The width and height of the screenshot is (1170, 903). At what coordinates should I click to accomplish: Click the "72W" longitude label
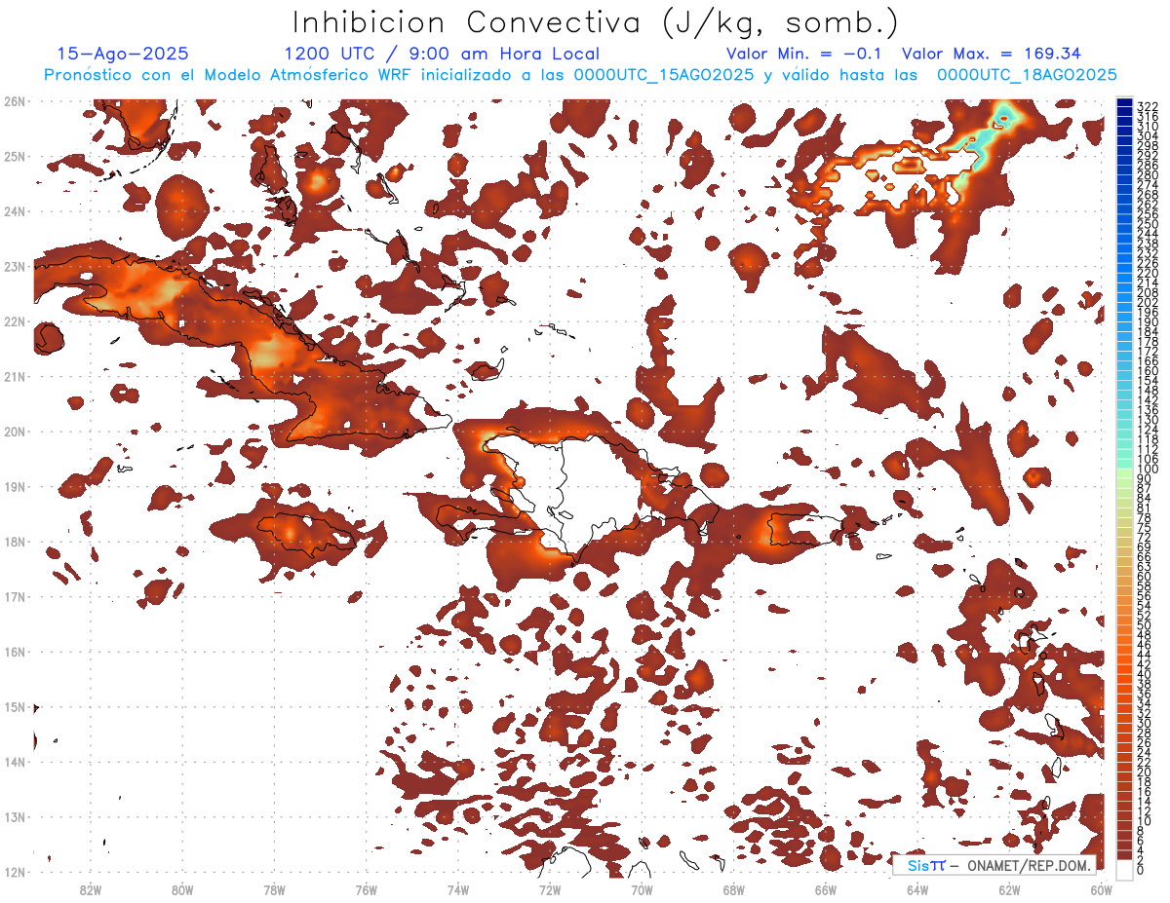tap(550, 889)
